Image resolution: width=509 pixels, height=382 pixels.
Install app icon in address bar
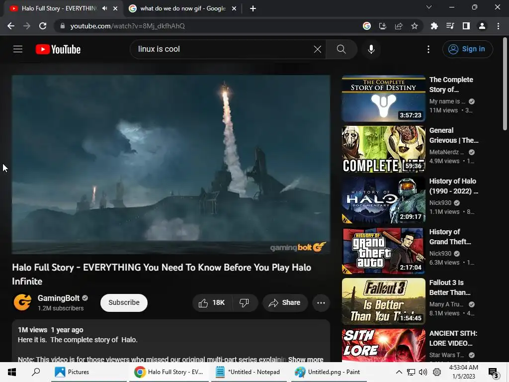click(x=382, y=26)
